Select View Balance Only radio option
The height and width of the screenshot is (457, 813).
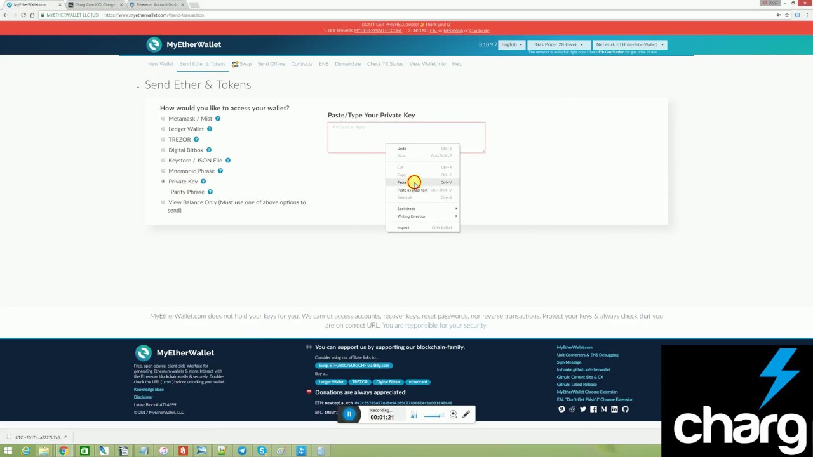tap(163, 202)
